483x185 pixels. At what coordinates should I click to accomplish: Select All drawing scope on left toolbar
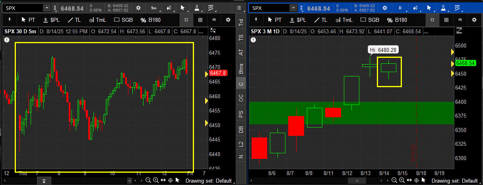(x=214, y=19)
